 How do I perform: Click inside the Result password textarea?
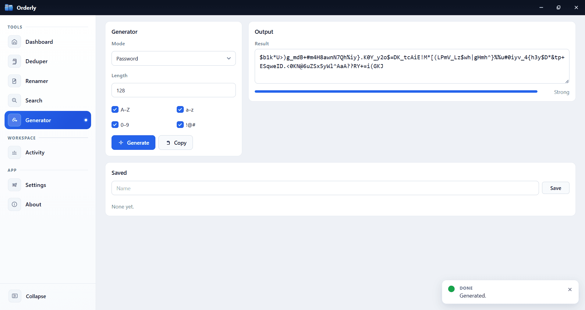click(x=412, y=66)
